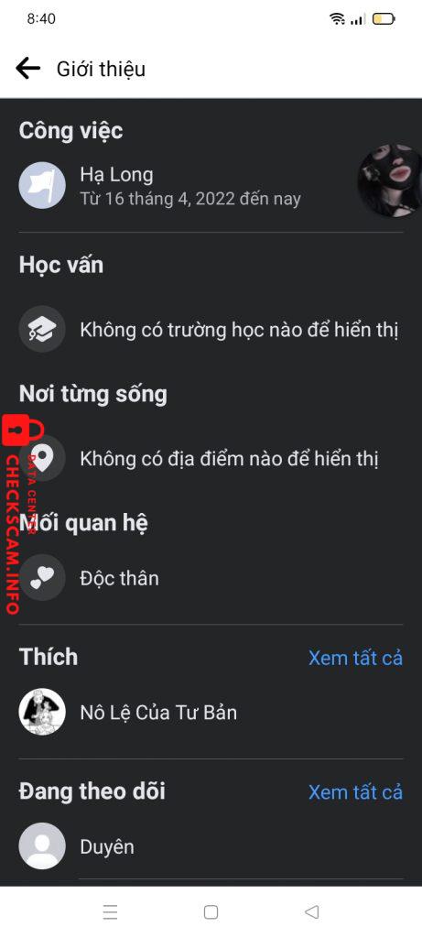This screenshot has width=422, height=938.
Task: Open the Nô Lệ Của Tư Bản page avatar
Action: (x=42, y=712)
